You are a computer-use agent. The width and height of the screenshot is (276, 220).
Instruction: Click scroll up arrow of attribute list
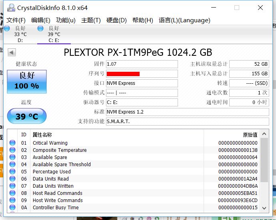coord(264,134)
